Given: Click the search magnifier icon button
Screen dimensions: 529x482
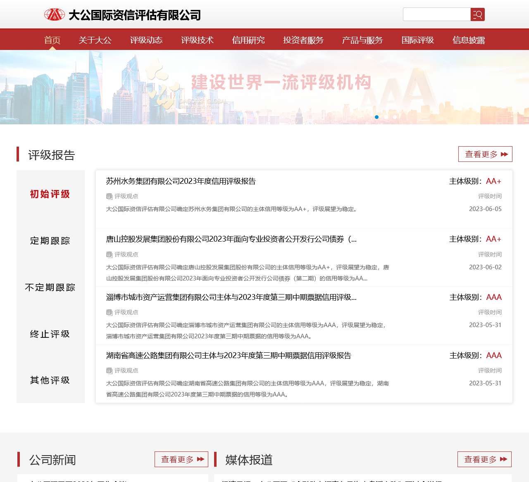Looking at the screenshot, I should 477,14.
